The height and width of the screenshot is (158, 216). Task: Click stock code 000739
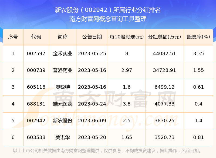pos(36,70)
